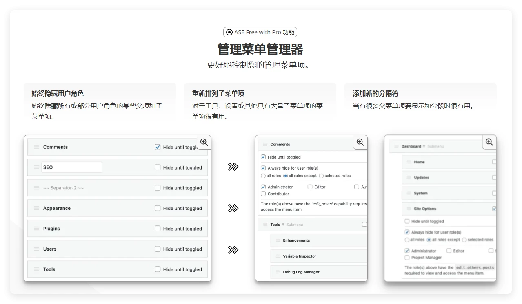The width and height of the screenshot is (522, 304).
Task: Select the selected roles radio button
Action: coord(322,176)
